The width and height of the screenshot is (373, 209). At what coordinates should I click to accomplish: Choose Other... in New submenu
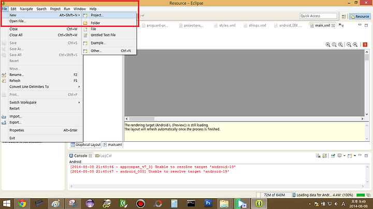pos(109,51)
